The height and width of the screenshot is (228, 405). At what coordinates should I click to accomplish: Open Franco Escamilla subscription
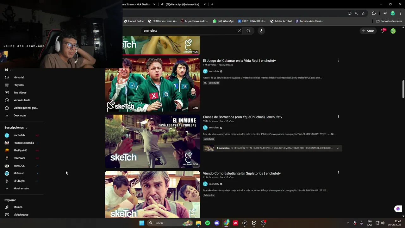pyautogui.click(x=23, y=143)
